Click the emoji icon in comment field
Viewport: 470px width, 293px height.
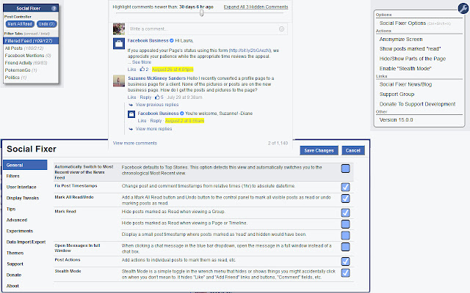(x=281, y=29)
